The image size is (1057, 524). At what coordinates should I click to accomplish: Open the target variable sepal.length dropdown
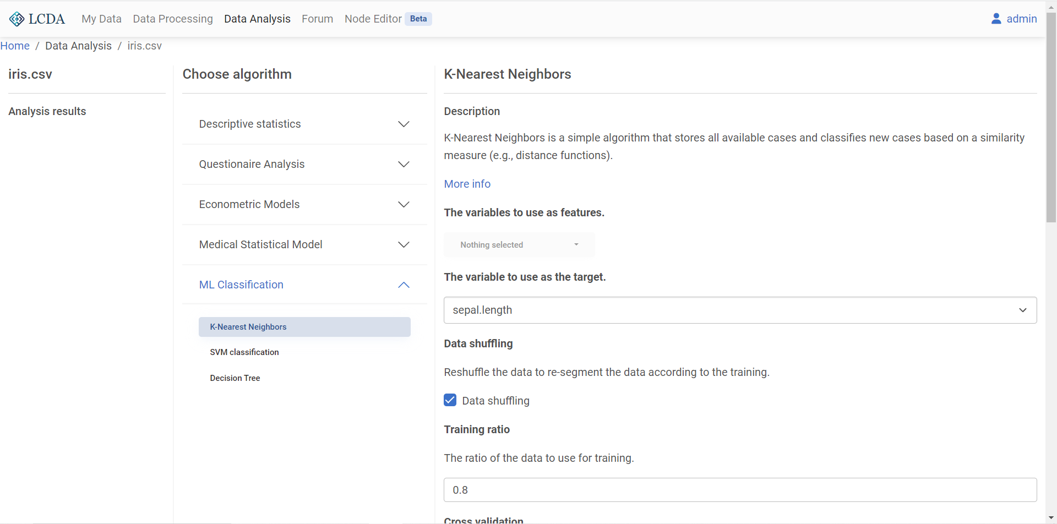pos(740,310)
